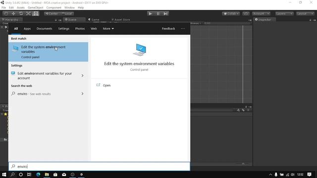317x178 pixels.
Task: Toggle the Center pivot mode button
Action: pyautogui.click(x=52, y=13)
